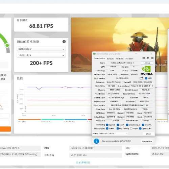Toggle the DirectML checkbox
The image size is (169, 169).
pos(143,125)
